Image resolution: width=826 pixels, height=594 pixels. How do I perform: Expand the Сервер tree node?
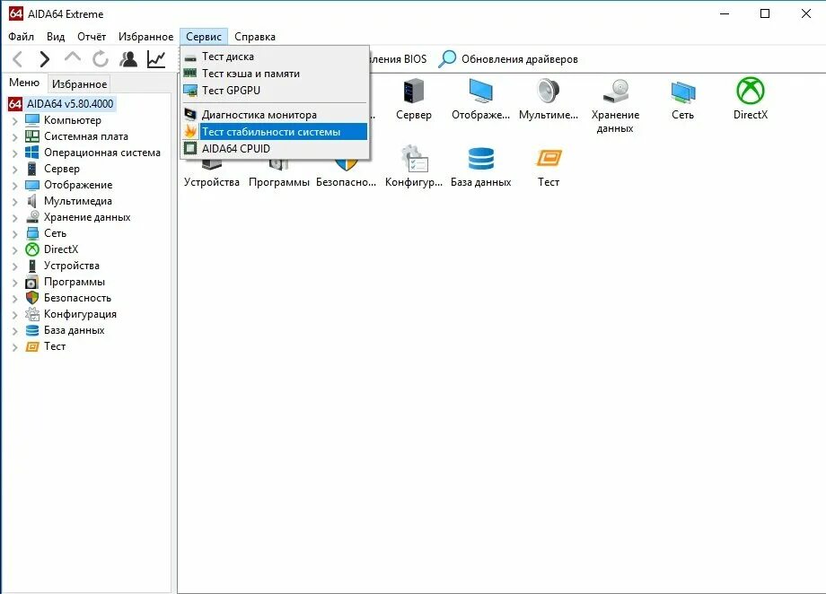coord(14,170)
